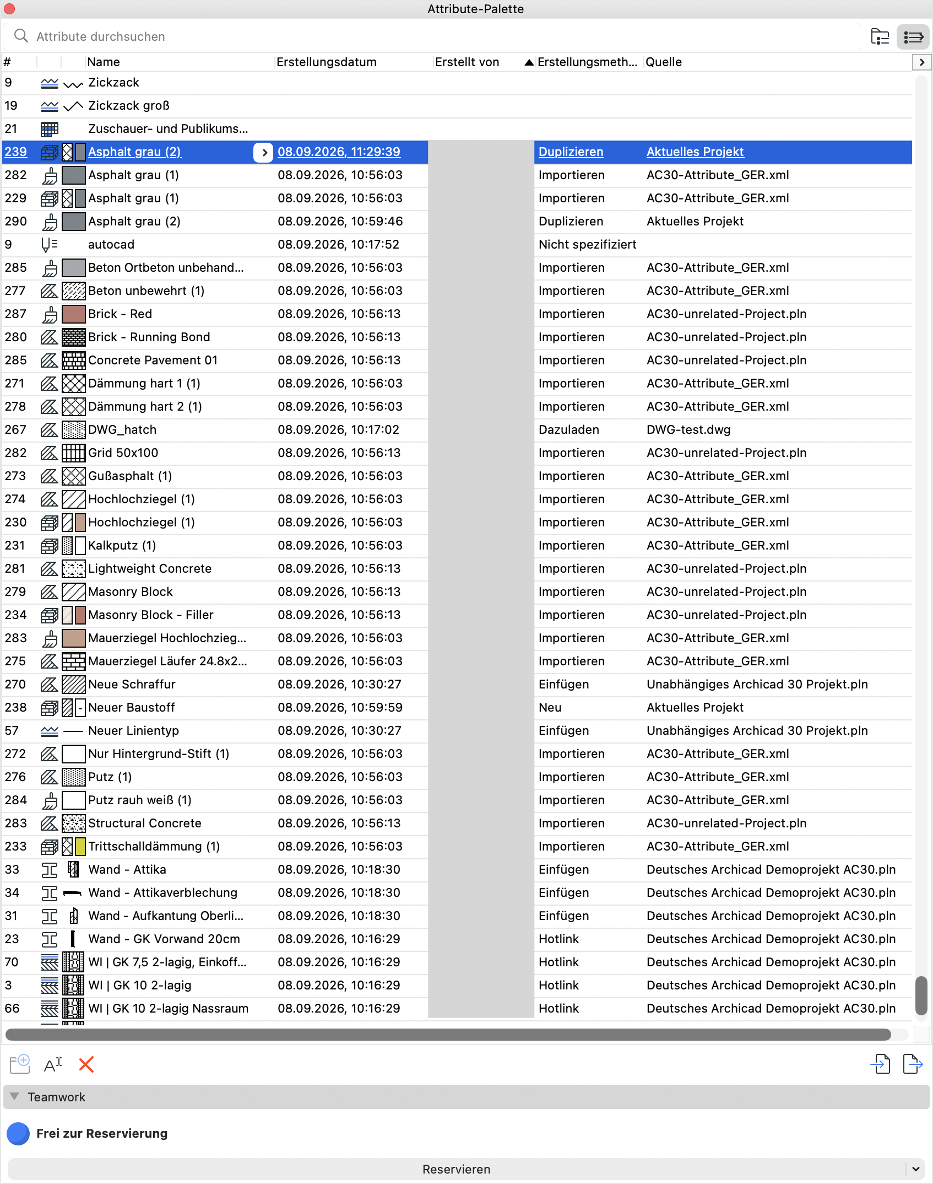Click surface icon of Brick - Red
The width and height of the screenshot is (933, 1184).
point(50,314)
